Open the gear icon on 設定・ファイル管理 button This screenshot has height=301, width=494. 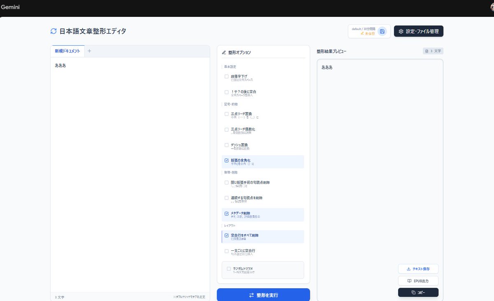click(401, 31)
